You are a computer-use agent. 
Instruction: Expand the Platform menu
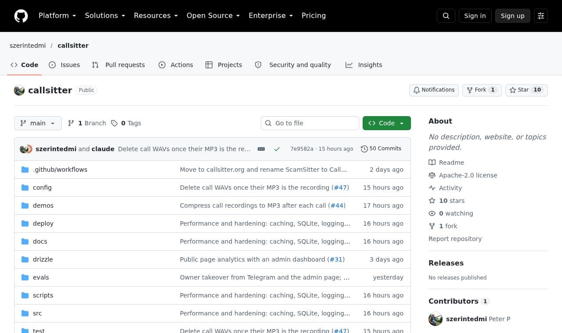57,16
